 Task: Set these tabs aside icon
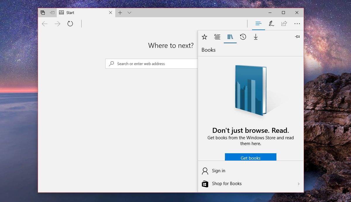52,13
